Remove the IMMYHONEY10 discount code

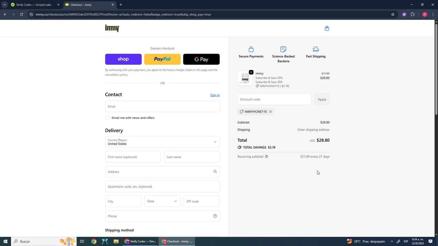tap(271, 112)
